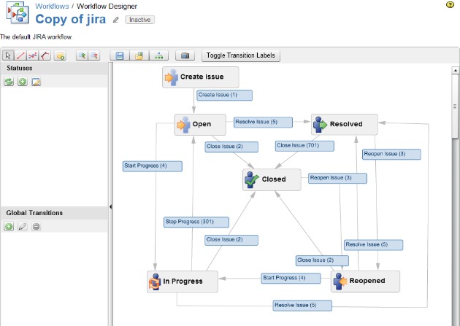Click Start Progress (4) label left of Open
The width and height of the screenshot is (460, 326).
pyautogui.click(x=153, y=166)
